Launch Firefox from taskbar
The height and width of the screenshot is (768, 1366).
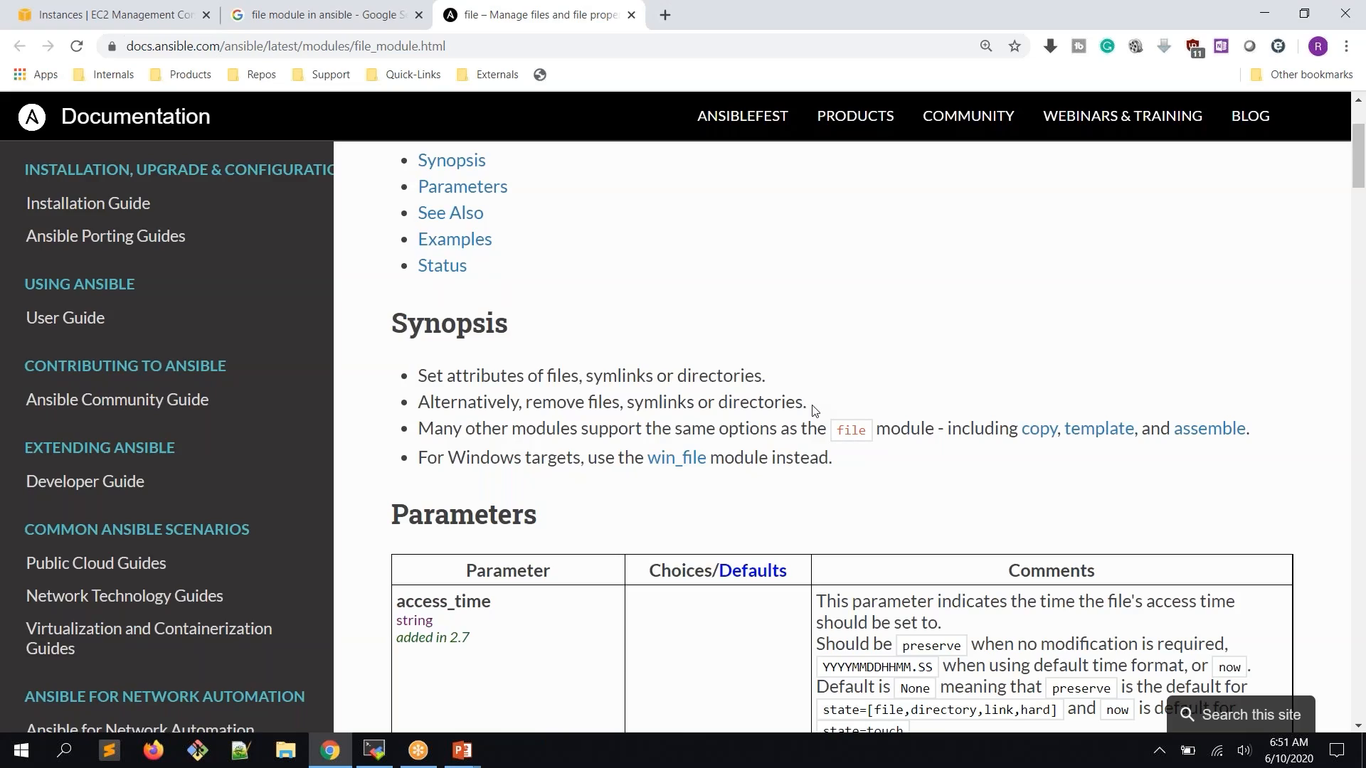pyautogui.click(x=153, y=750)
